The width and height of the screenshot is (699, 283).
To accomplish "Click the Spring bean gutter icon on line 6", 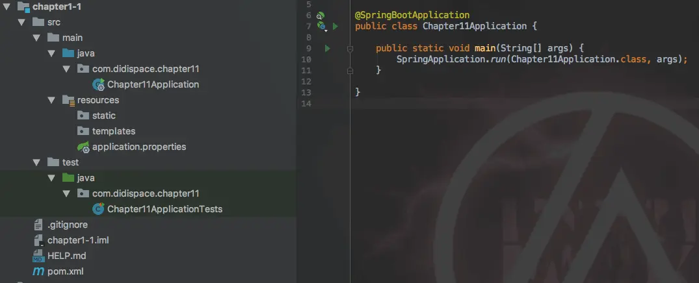I will coord(321,16).
